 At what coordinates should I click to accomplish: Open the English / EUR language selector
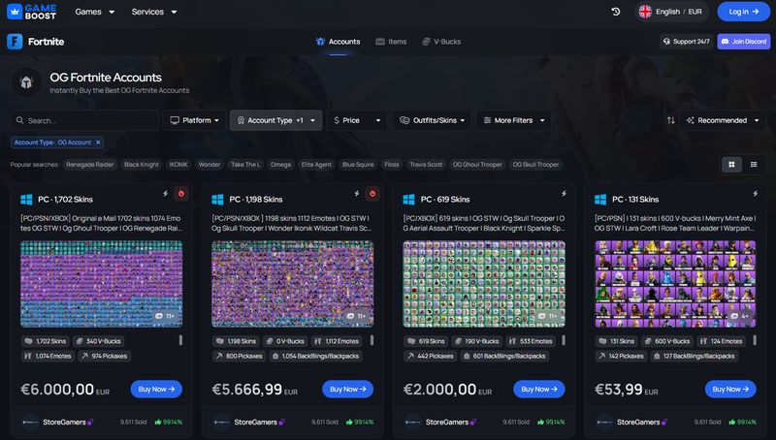[x=671, y=12]
